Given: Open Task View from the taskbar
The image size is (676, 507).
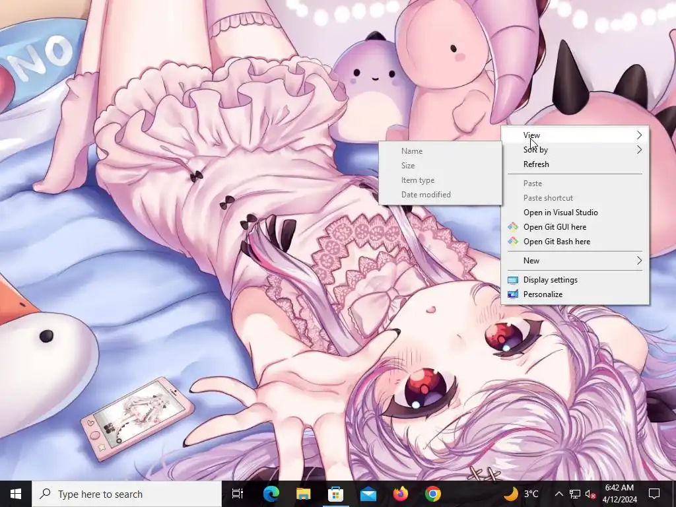Looking at the screenshot, I should tap(237, 494).
